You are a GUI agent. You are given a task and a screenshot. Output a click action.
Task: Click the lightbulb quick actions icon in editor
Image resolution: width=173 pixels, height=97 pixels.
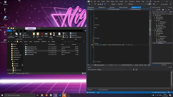tap(92, 45)
